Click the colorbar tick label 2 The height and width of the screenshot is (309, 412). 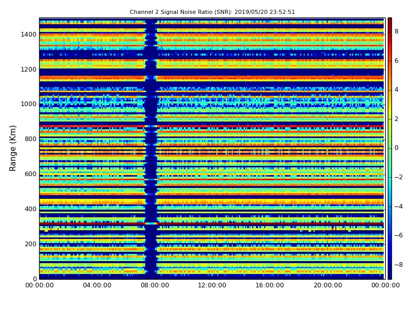pyautogui.click(x=397, y=119)
